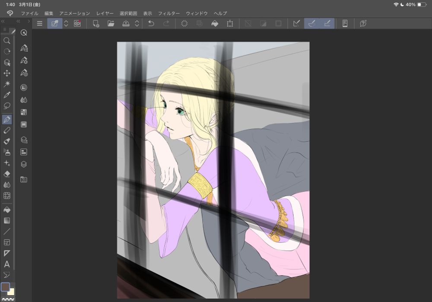Undo the last action
This screenshot has width=432, height=302.
[151, 23]
